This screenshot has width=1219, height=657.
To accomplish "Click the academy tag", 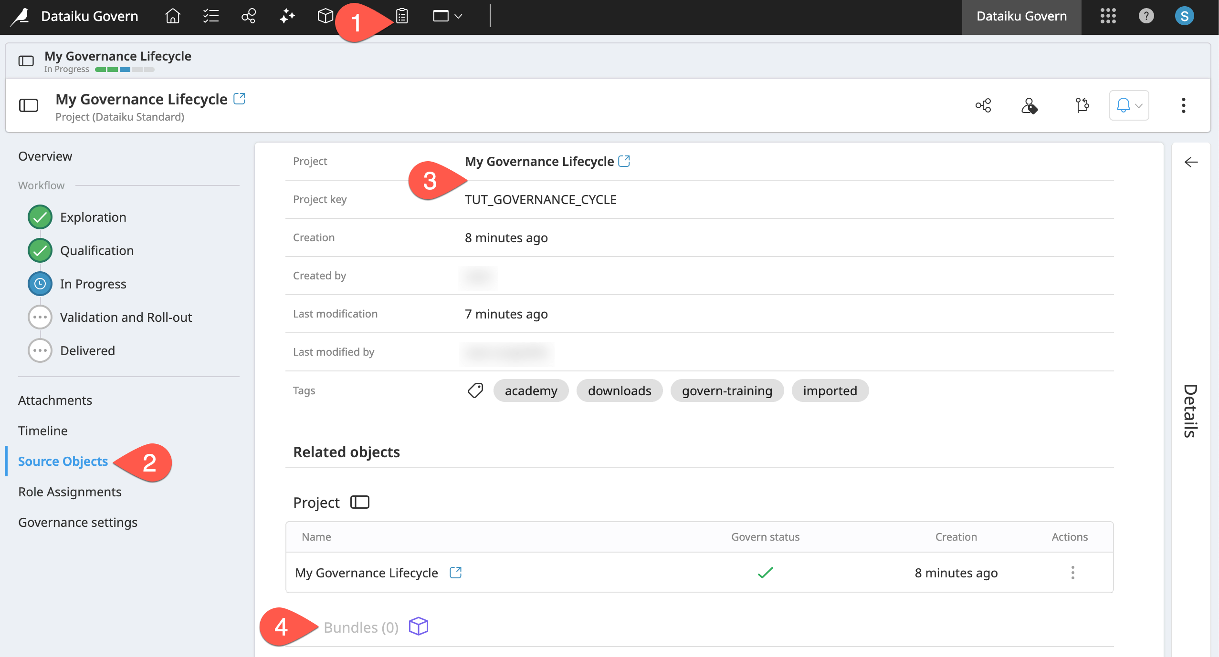I will 531,390.
